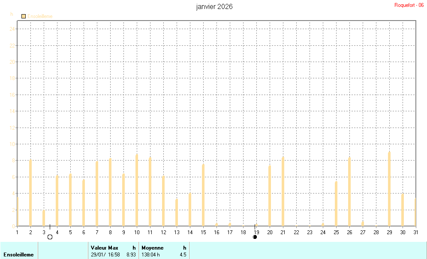
Task: Pick the sunshine bar for day 26
Action: coord(349,191)
